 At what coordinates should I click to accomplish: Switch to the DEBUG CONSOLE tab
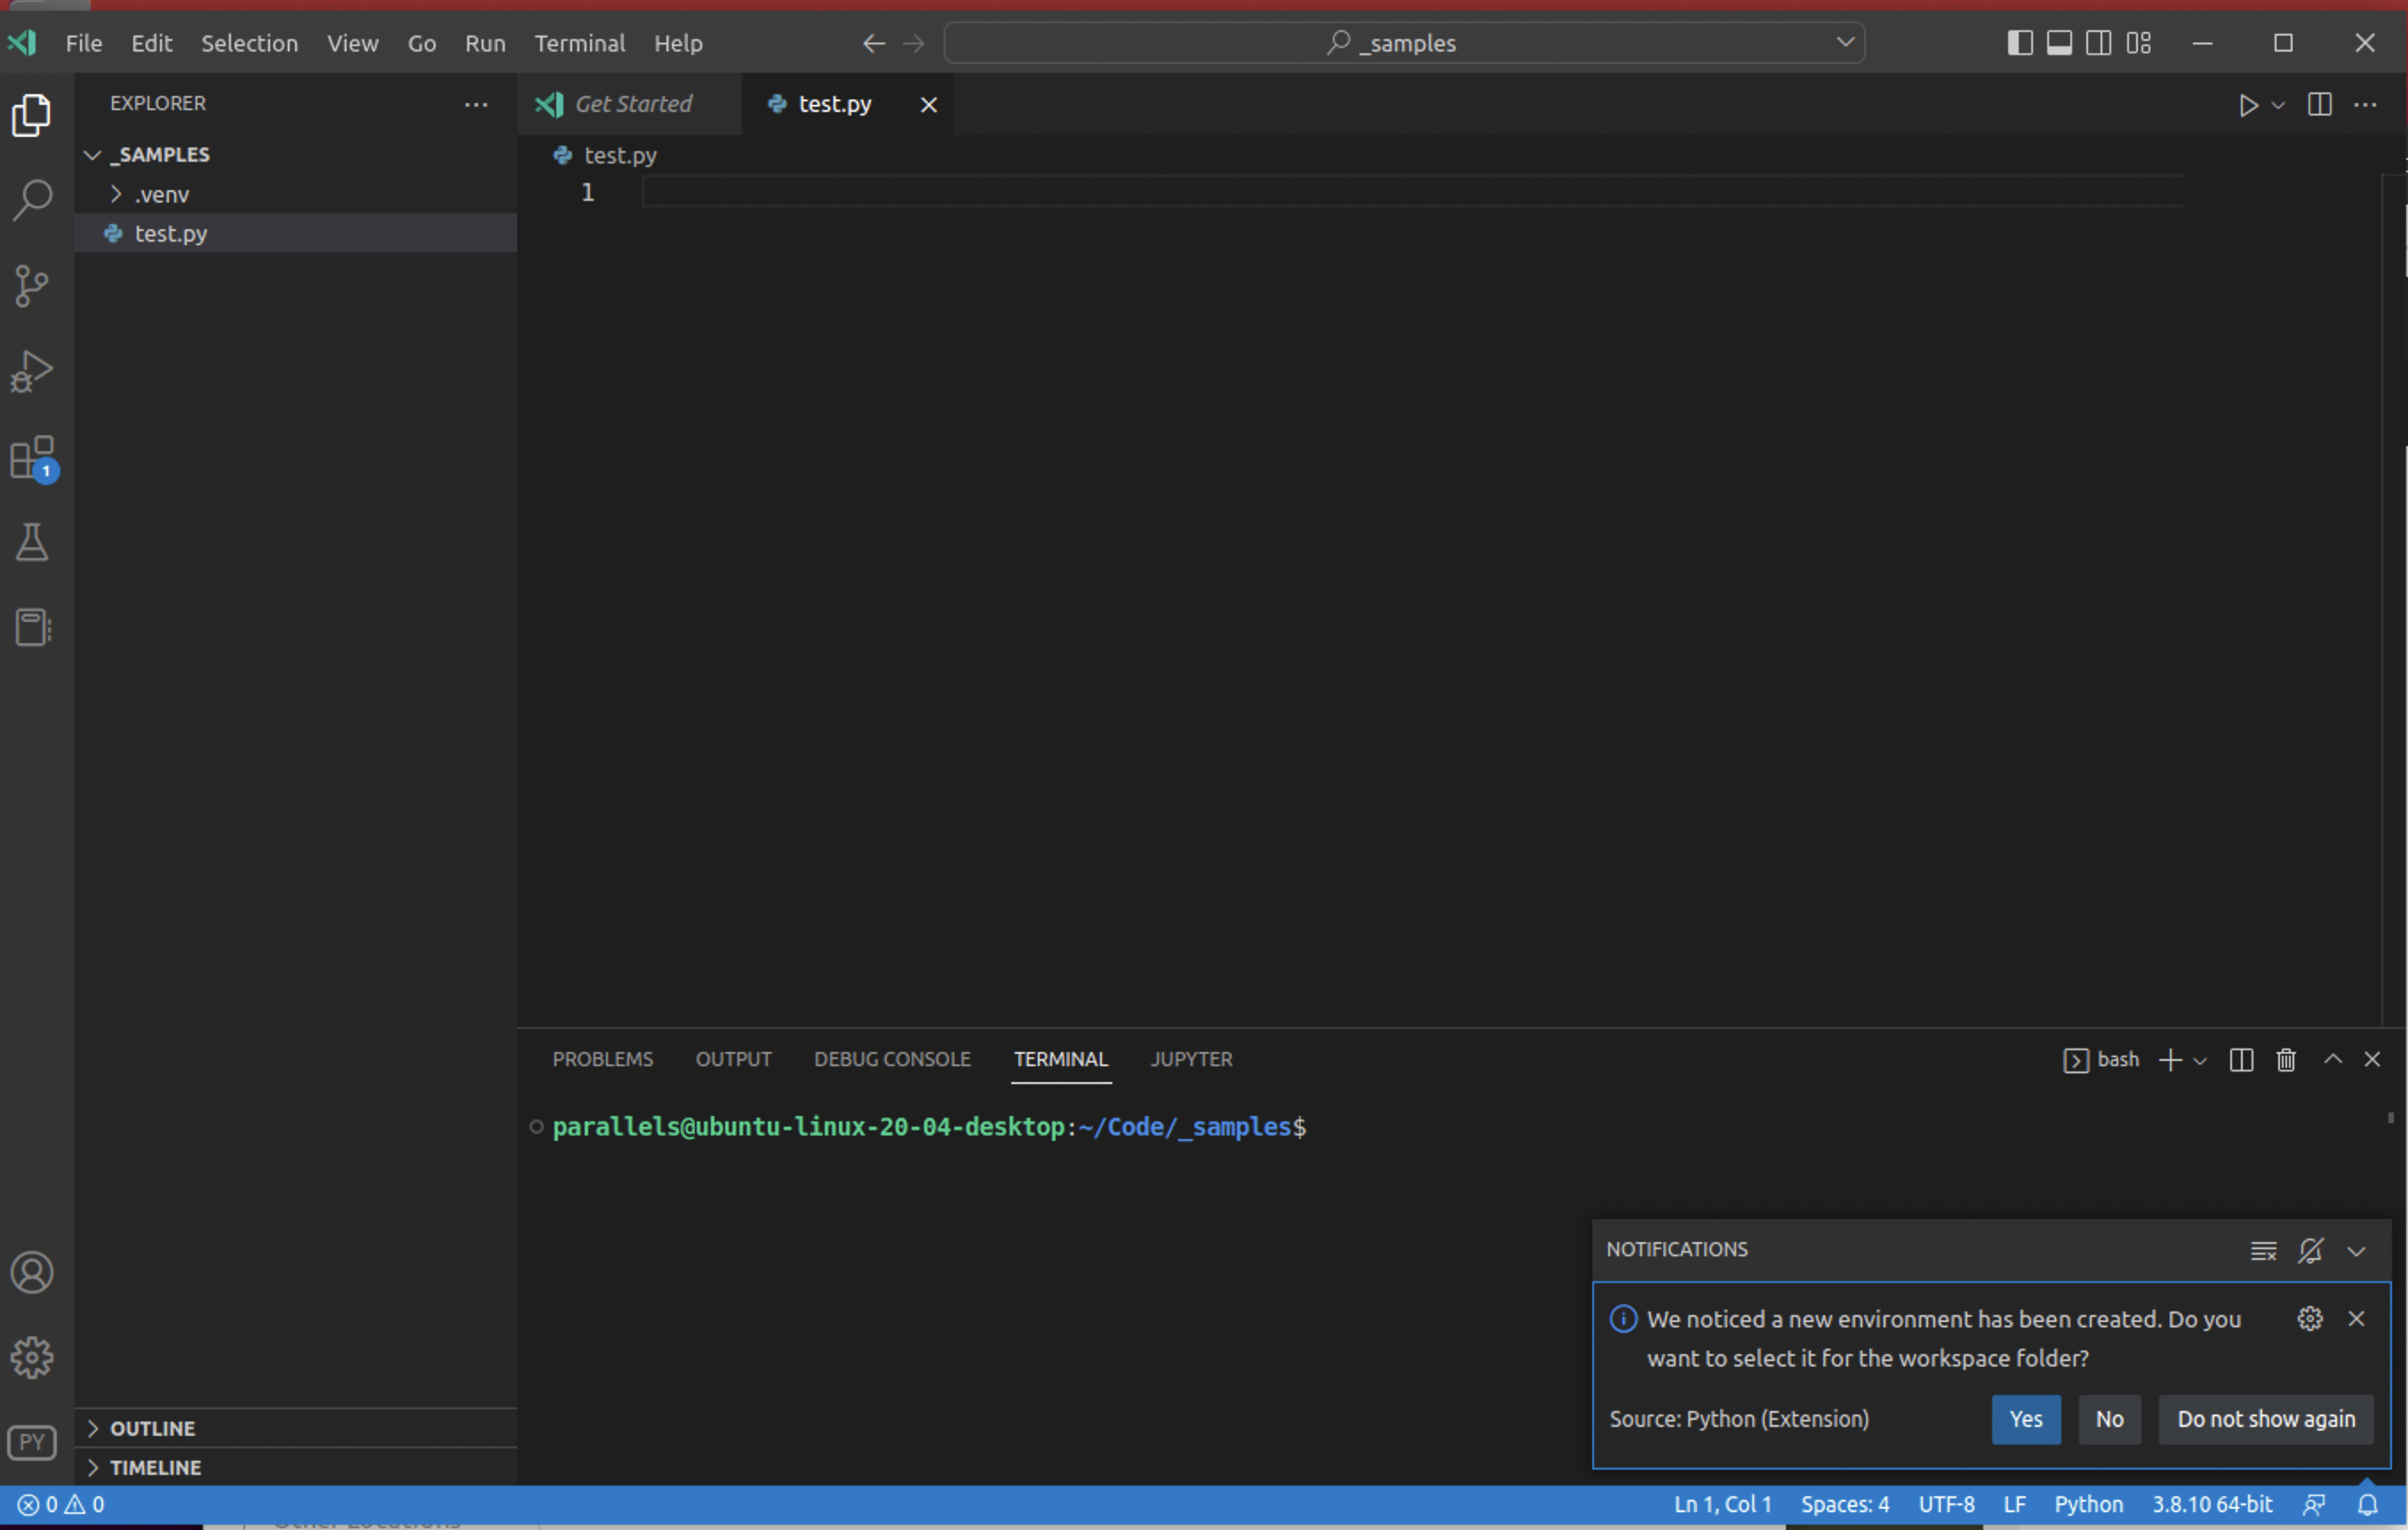pos(892,1059)
